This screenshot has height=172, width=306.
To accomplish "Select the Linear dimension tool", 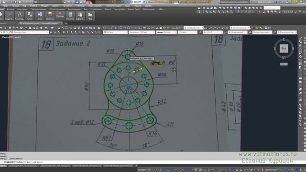I will [105, 28].
